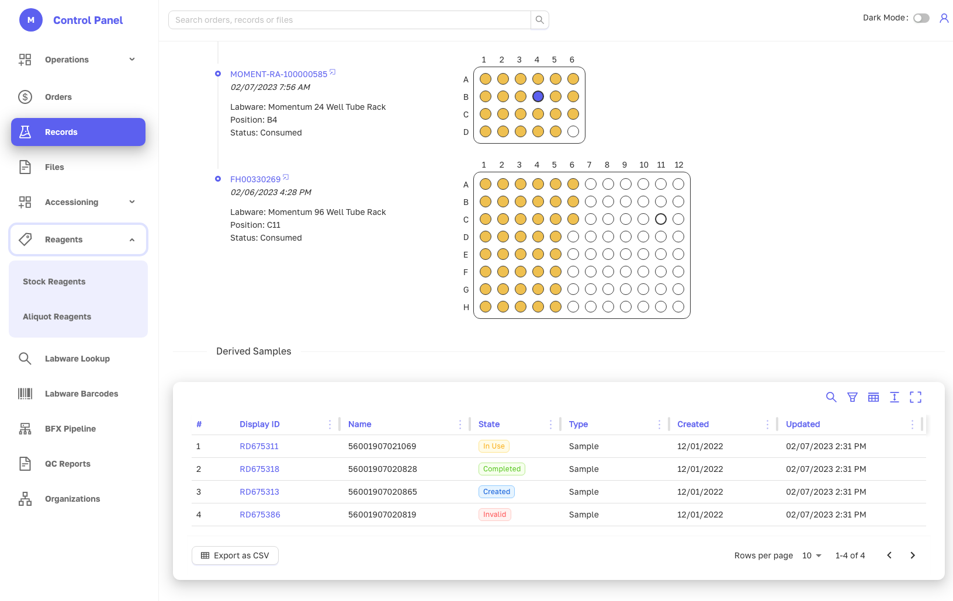The height and width of the screenshot is (601, 953).
Task: Toggle Dark Mode switch
Action: [921, 18]
